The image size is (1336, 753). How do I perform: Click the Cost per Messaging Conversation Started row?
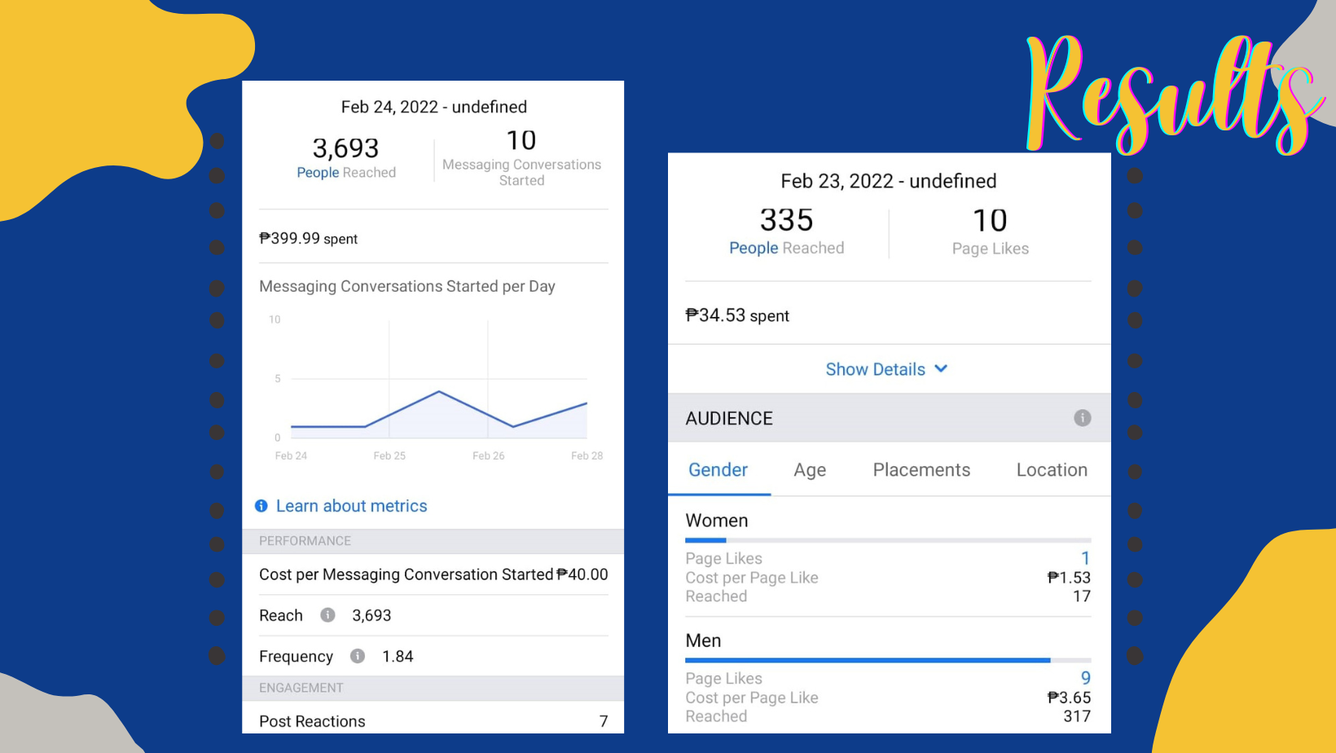coord(433,575)
